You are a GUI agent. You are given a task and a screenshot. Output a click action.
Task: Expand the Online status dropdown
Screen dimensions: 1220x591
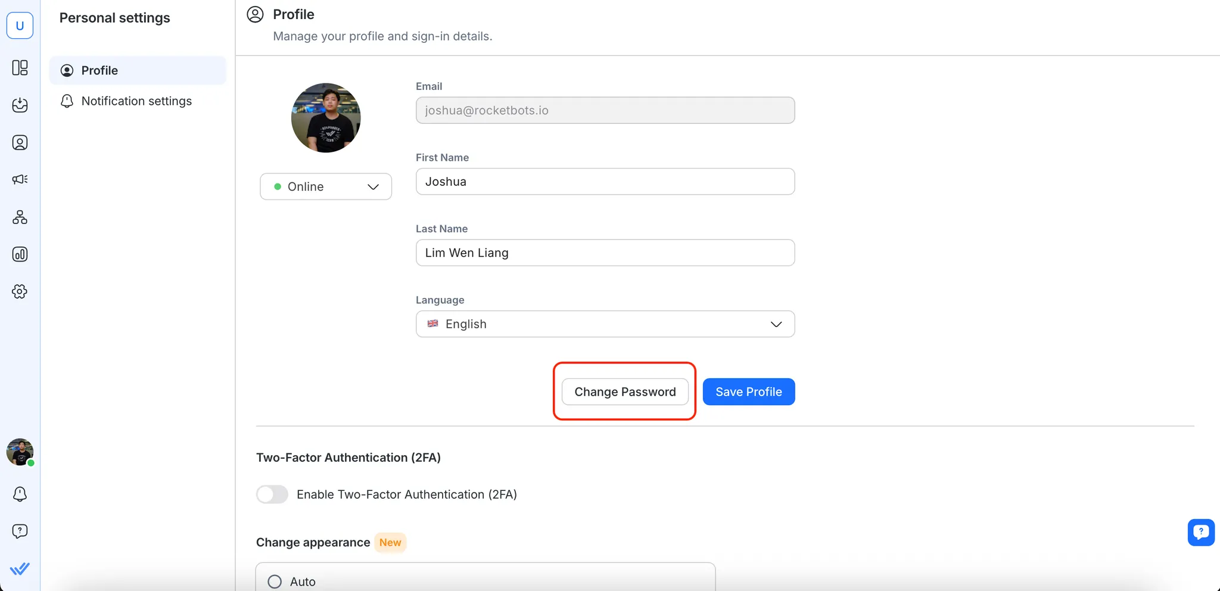pyautogui.click(x=326, y=187)
